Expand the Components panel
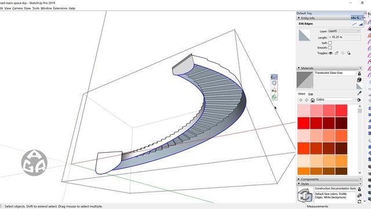The height and width of the screenshot is (209, 371). click(x=299, y=179)
